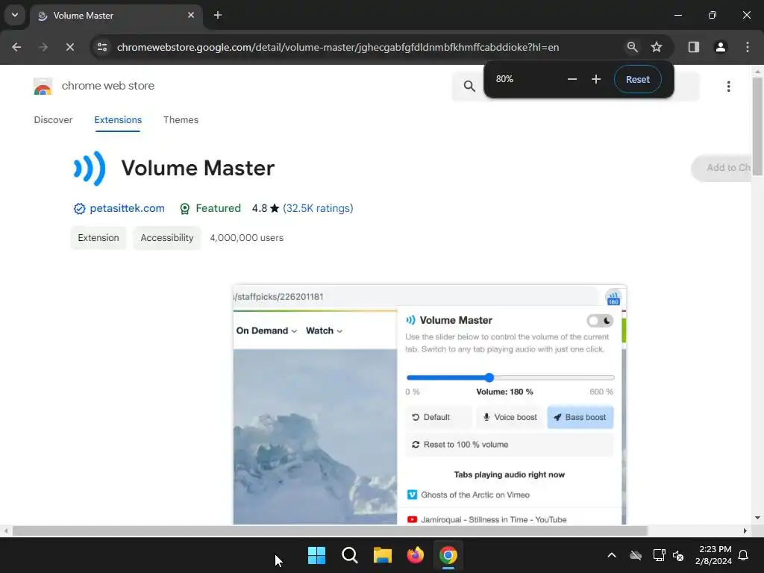
Task: Choose the Default preset button
Action: point(438,417)
